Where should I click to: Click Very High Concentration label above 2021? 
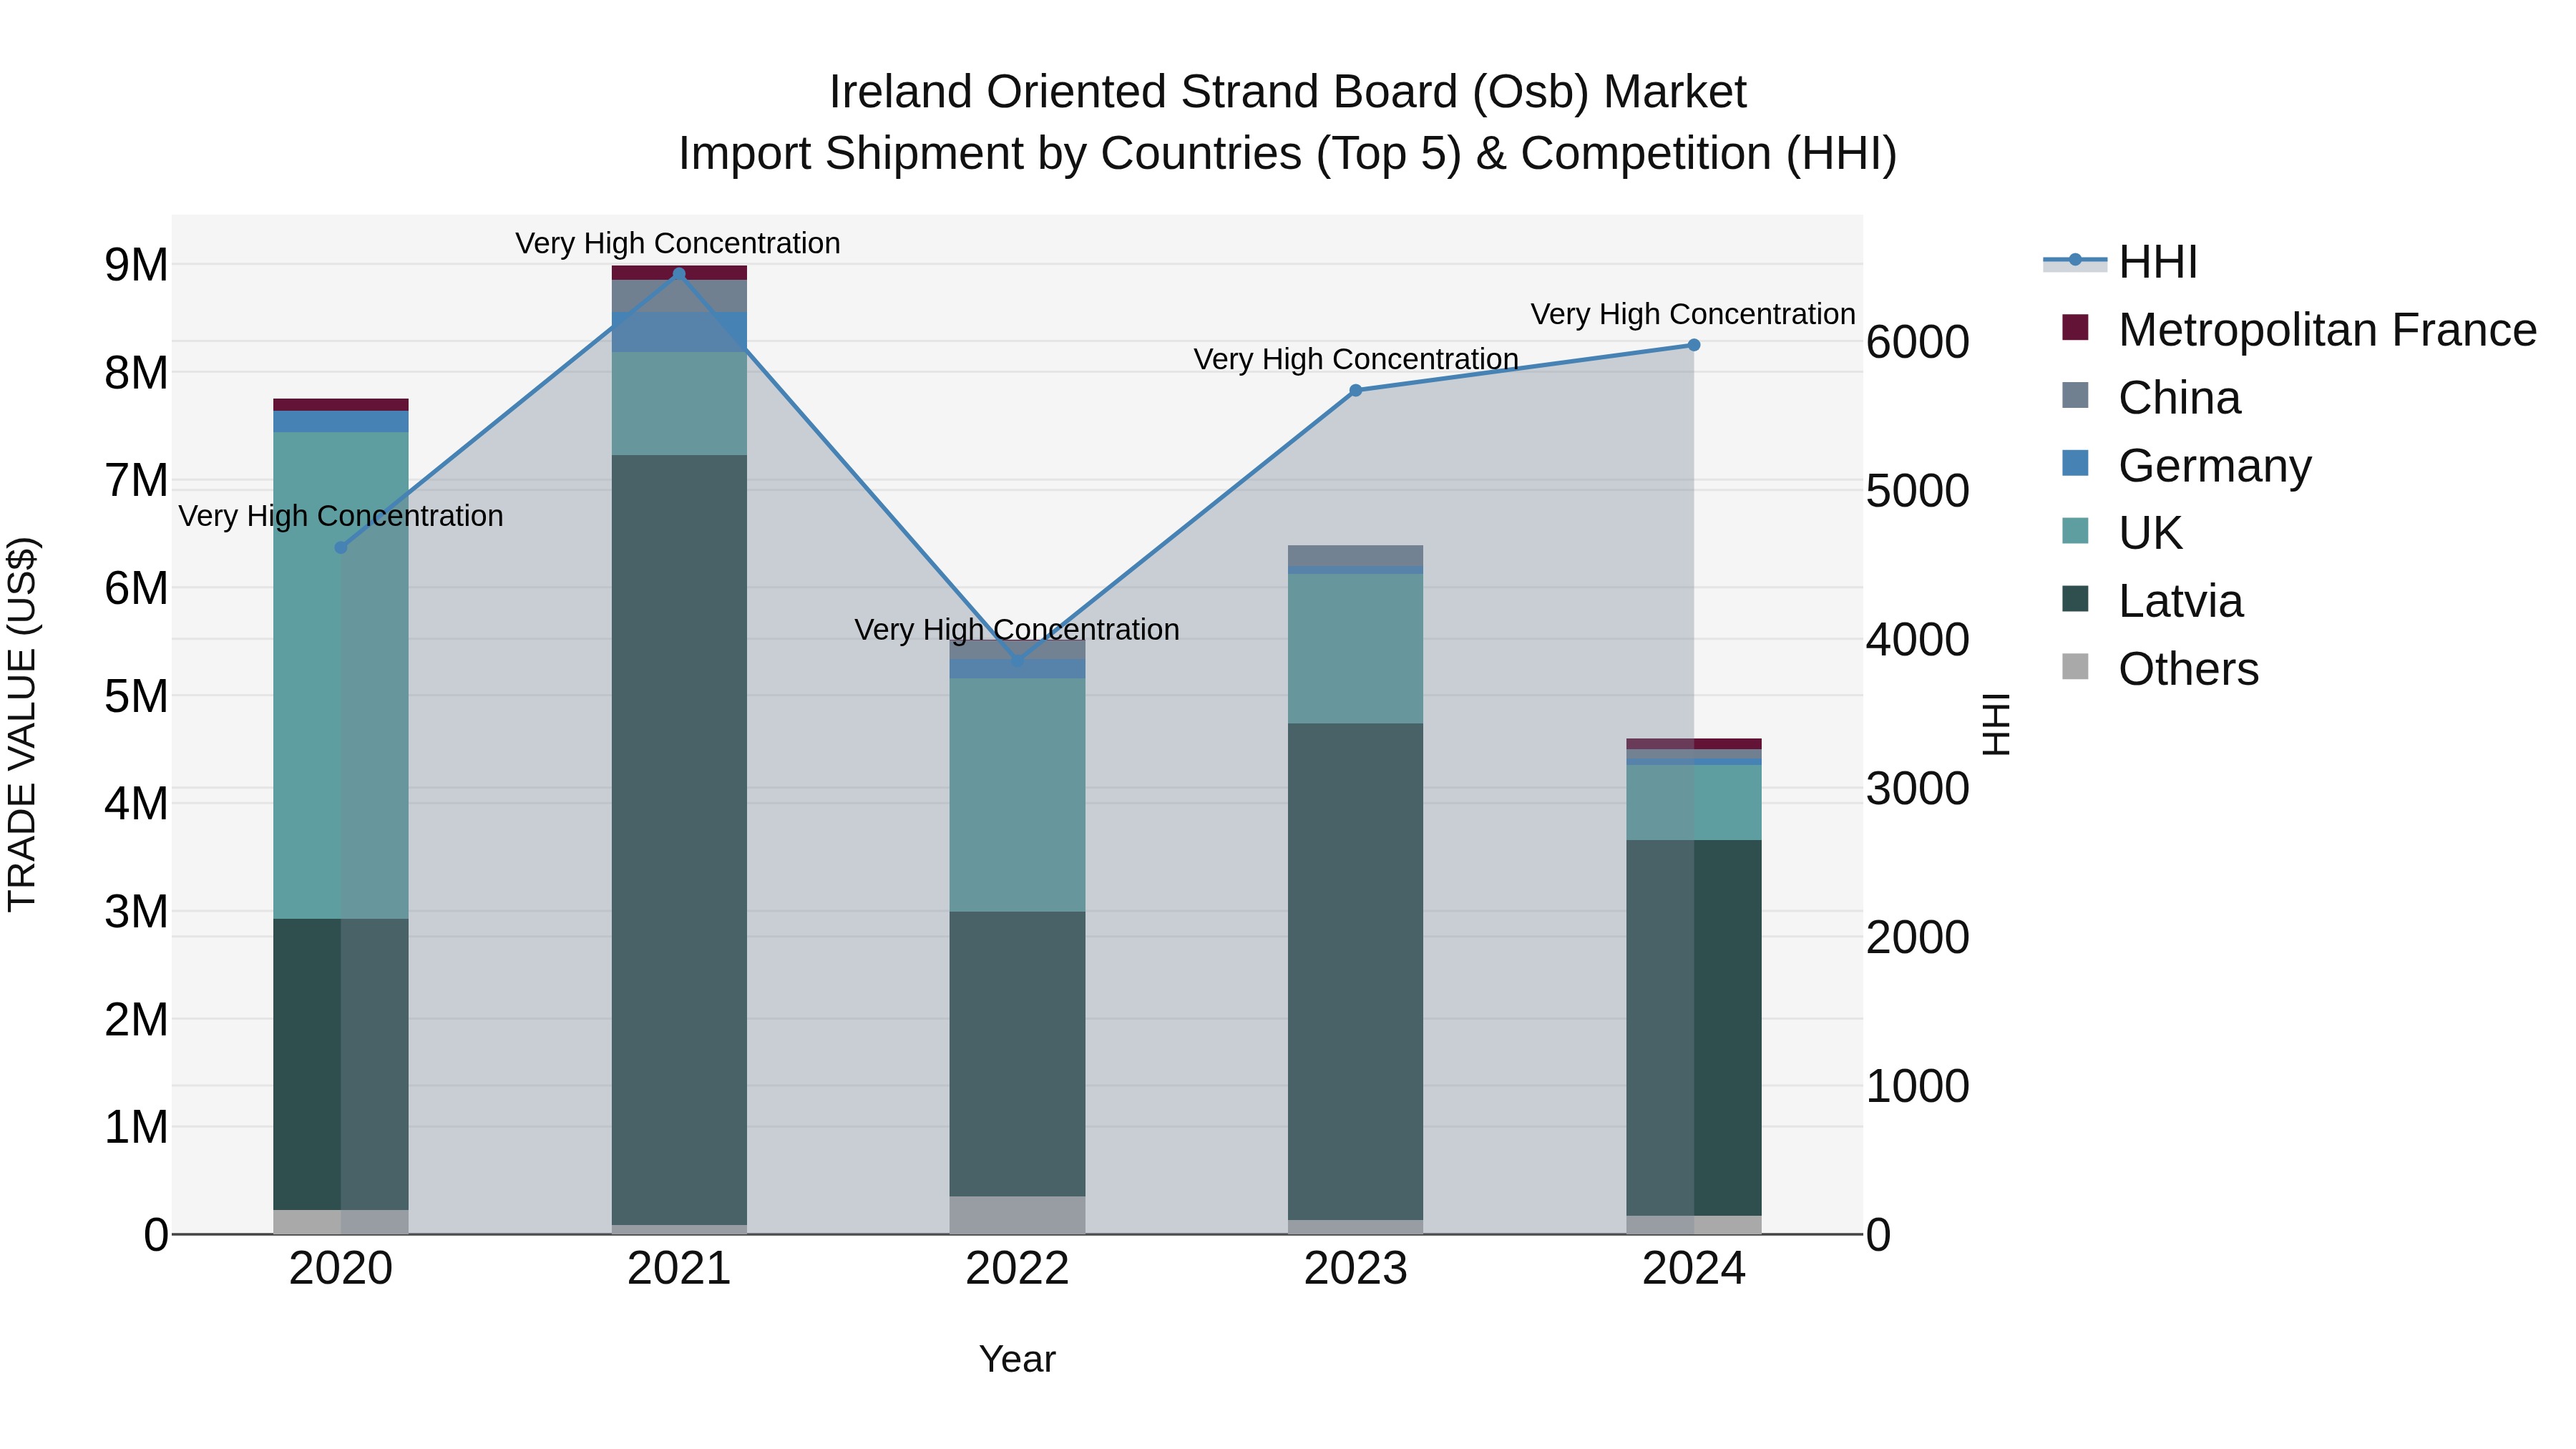pyautogui.click(x=678, y=243)
